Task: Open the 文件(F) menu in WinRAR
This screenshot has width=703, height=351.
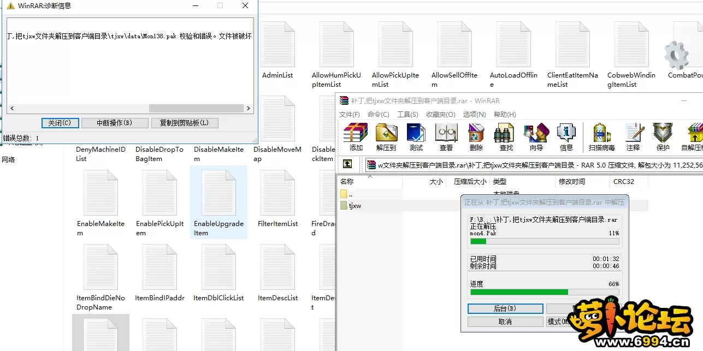Action: pos(350,115)
